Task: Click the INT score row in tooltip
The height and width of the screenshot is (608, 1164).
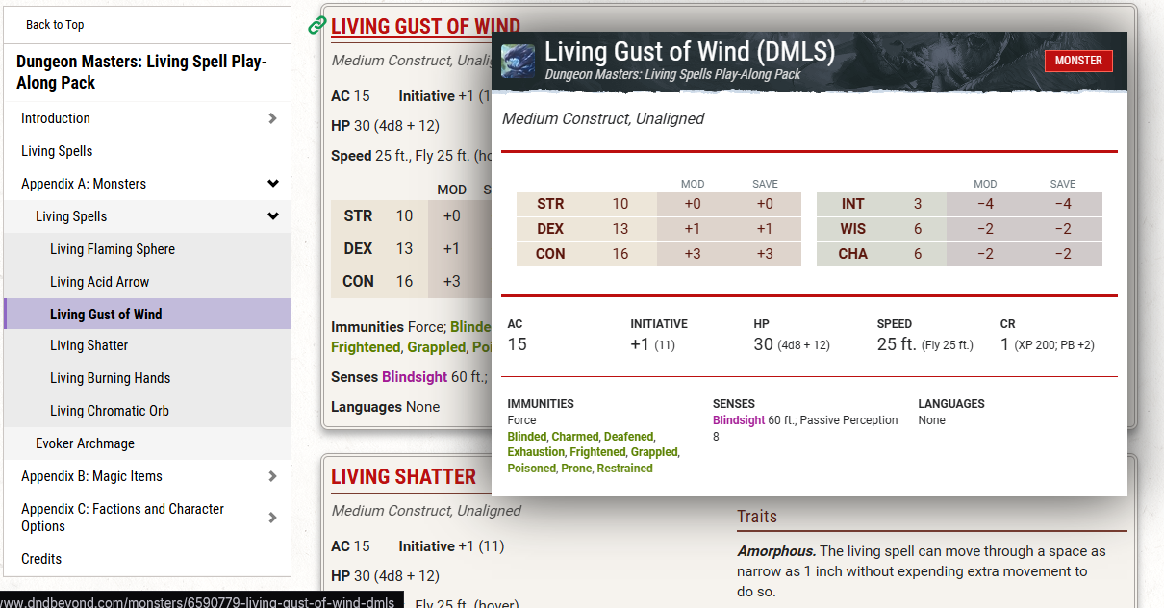Action: (959, 204)
